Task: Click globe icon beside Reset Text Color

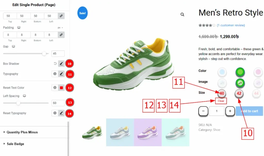Action: click(x=55, y=88)
